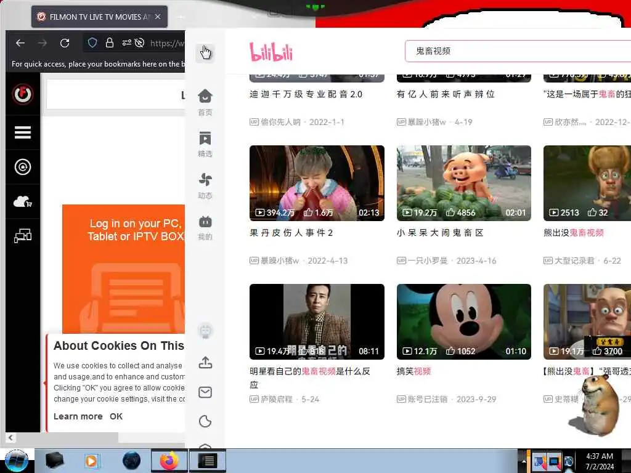Click Learn more in the cookie notice
This screenshot has width=631, height=473.
point(78,416)
